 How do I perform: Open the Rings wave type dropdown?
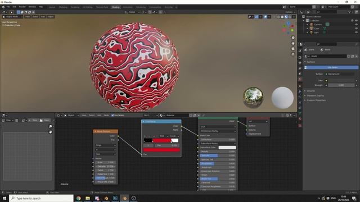point(106,145)
